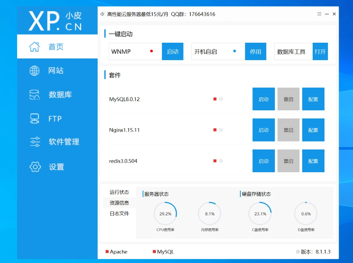Click the 网站 globe icon
Viewport: 353px width, 263px height.
point(35,70)
